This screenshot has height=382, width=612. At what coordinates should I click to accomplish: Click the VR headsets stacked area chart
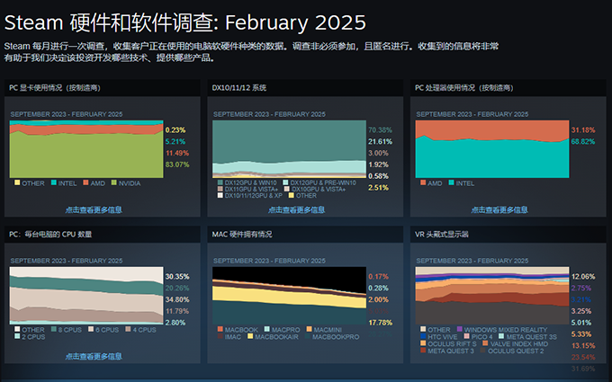[x=492, y=296]
